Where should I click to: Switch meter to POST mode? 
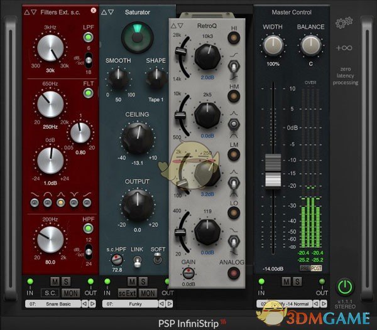coord(316,268)
